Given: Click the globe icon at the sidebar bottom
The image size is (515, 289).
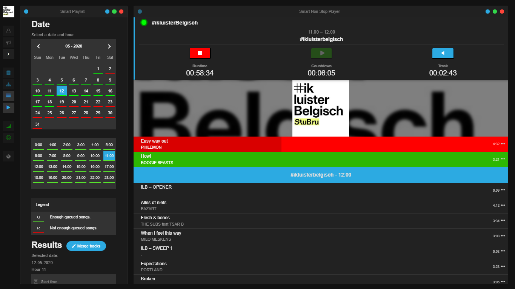Looking at the screenshot, I should [8, 156].
